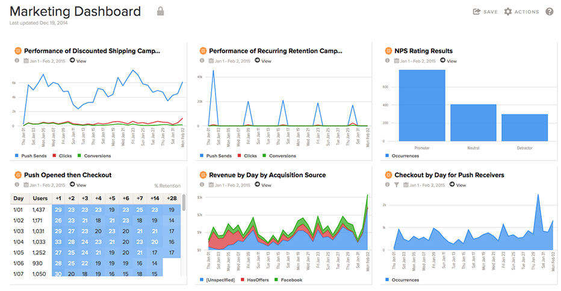Open the Actions gear menu

coord(521,11)
